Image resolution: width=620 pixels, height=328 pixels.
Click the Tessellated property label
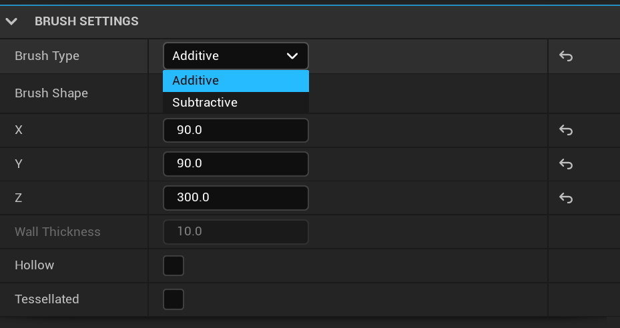tap(47, 299)
